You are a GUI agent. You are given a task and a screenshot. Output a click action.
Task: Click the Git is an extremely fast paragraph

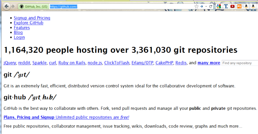pos(119,86)
